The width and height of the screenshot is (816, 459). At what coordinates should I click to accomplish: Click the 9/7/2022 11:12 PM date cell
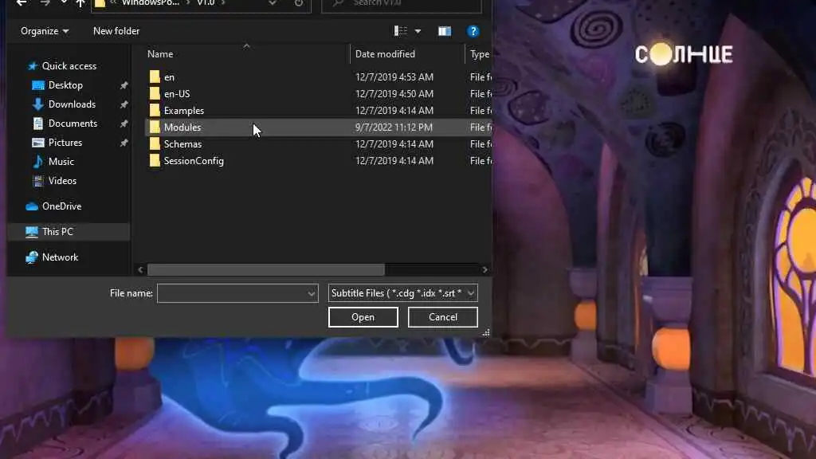[x=394, y=127]
